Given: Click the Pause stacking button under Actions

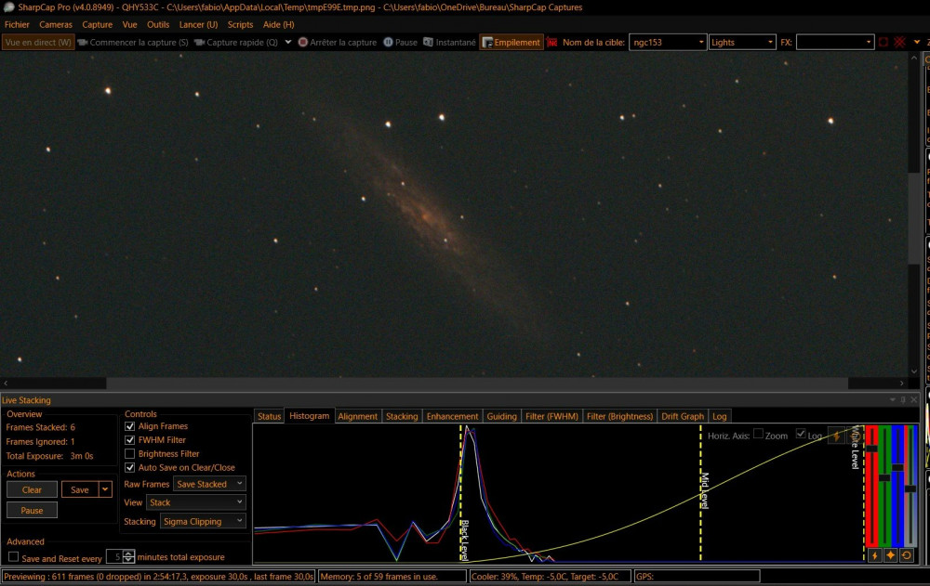Looking at the screenshot, I should [x=32, y=510].
